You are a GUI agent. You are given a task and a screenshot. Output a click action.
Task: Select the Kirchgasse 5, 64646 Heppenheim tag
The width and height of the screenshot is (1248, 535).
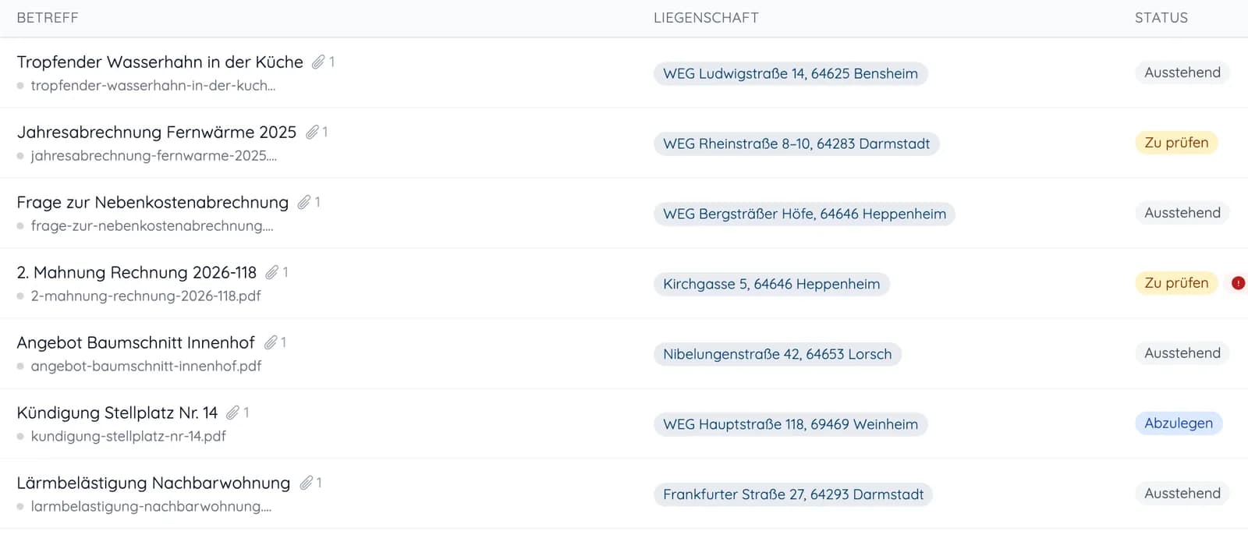[771, 284]
